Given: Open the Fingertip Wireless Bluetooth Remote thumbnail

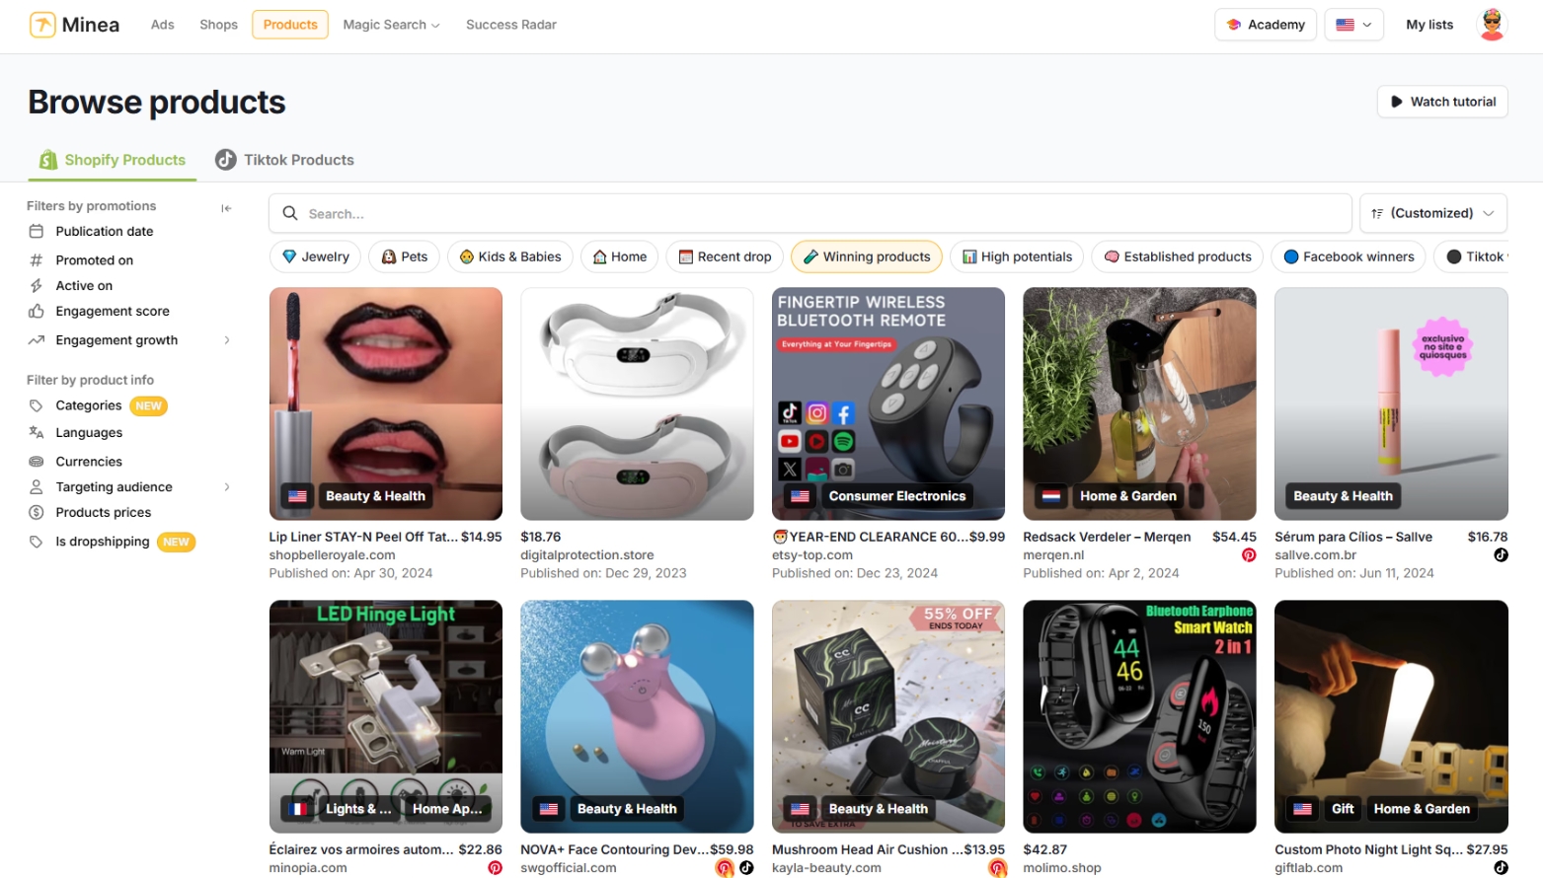Looking at the screenshot, I should [887, 403].
